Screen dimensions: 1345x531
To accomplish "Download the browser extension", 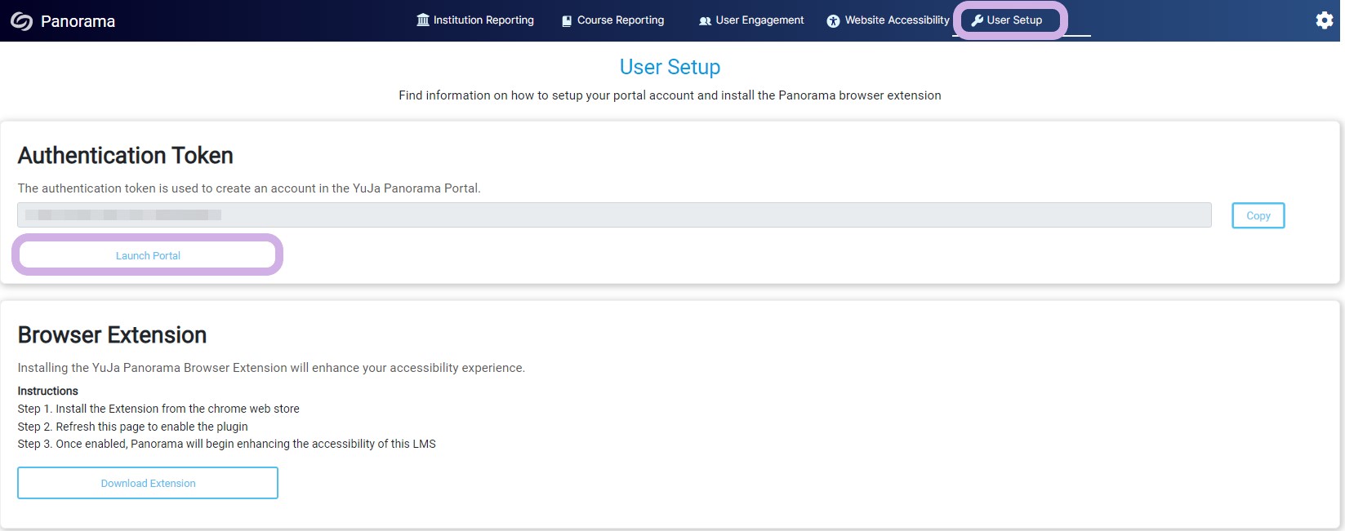I will tap(148, 483).
